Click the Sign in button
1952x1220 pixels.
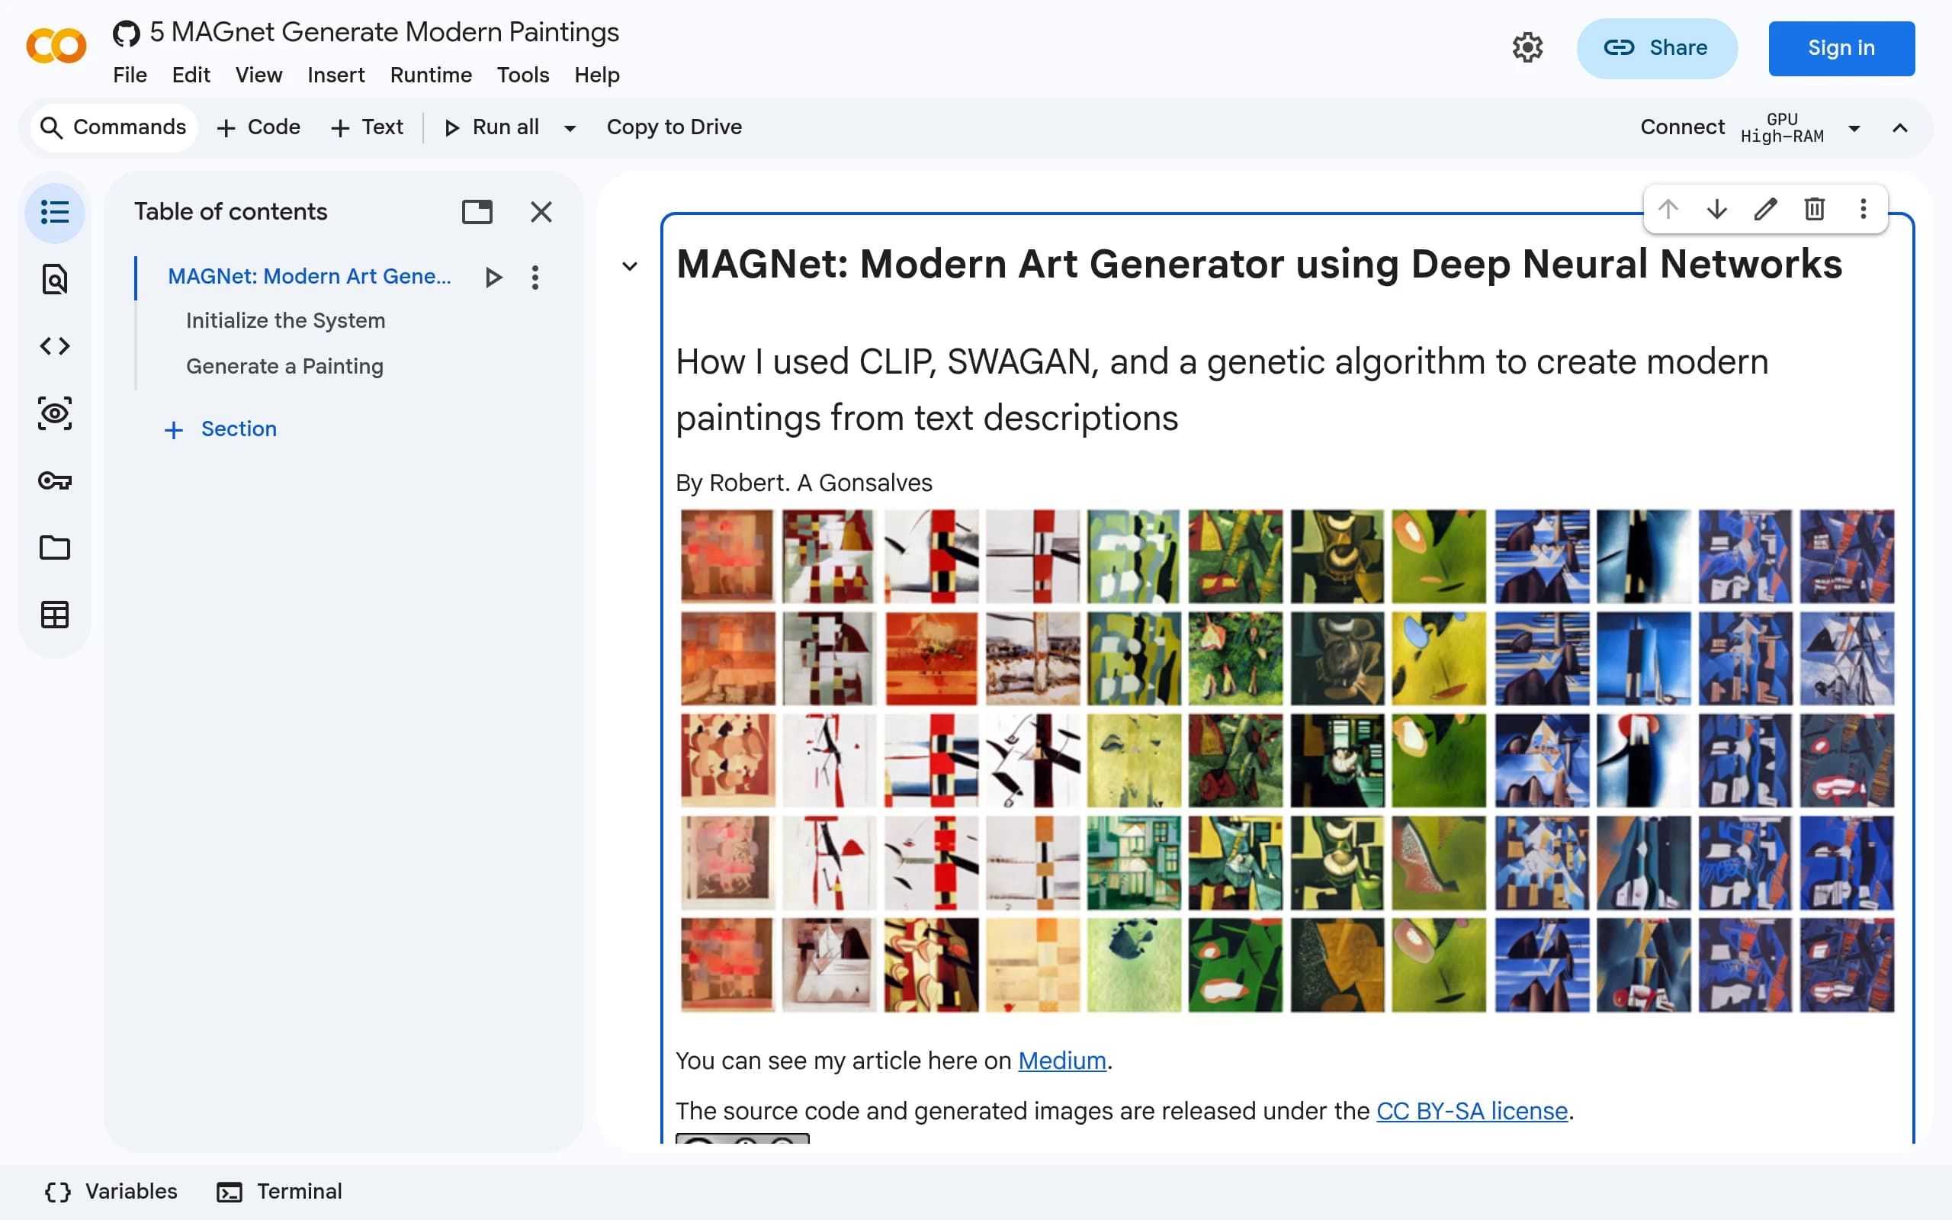[x=1841, y=48]
